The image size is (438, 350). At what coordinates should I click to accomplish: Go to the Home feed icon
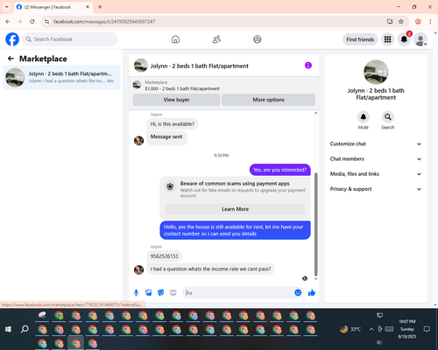[x=175, y=39]
